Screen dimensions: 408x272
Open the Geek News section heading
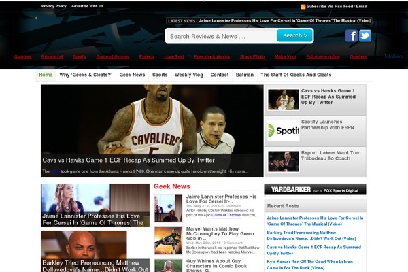[172, 186]
